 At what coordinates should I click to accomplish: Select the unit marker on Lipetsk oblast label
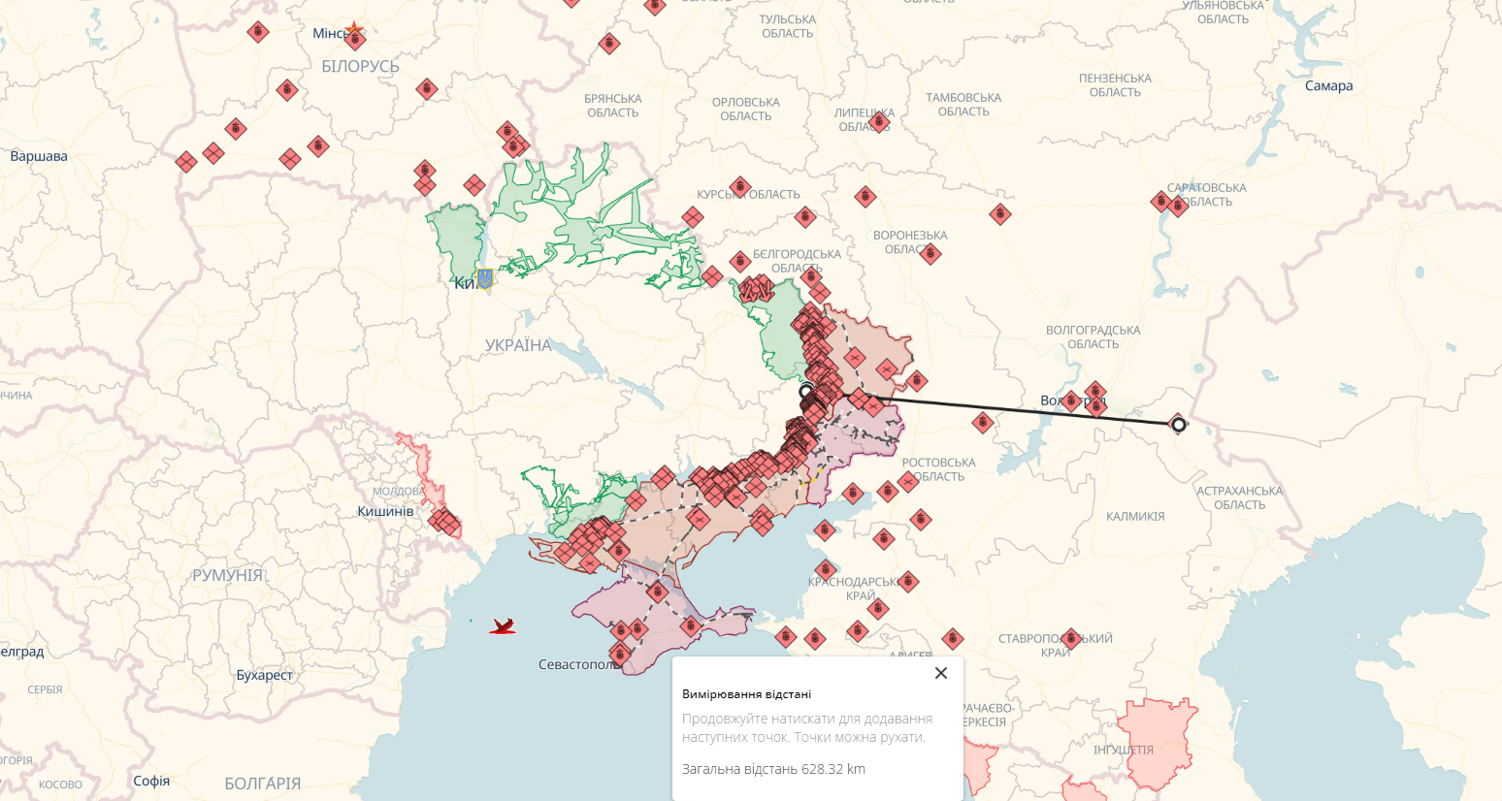879,121
